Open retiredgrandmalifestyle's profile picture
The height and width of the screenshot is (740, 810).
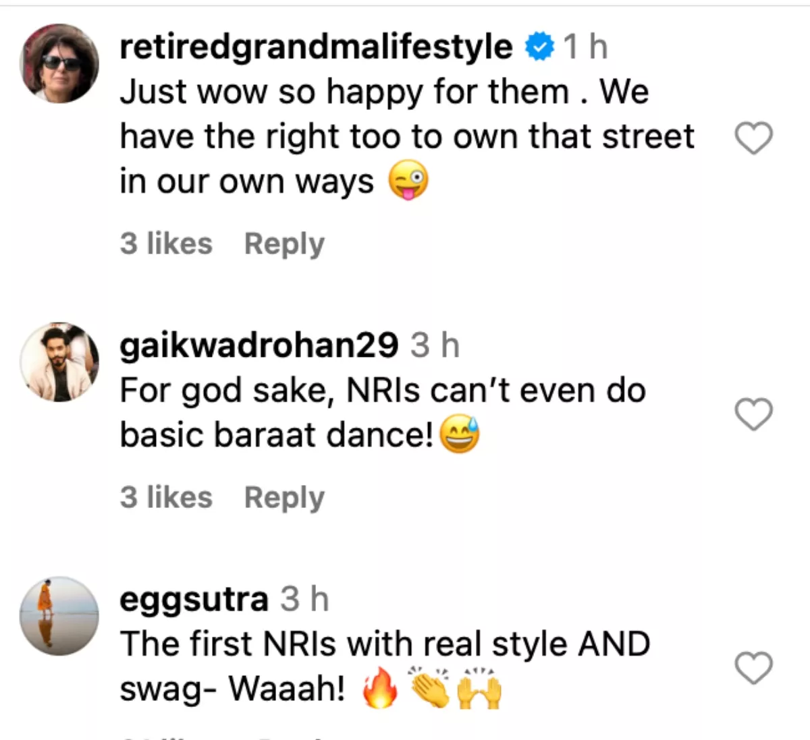point(60,63)
